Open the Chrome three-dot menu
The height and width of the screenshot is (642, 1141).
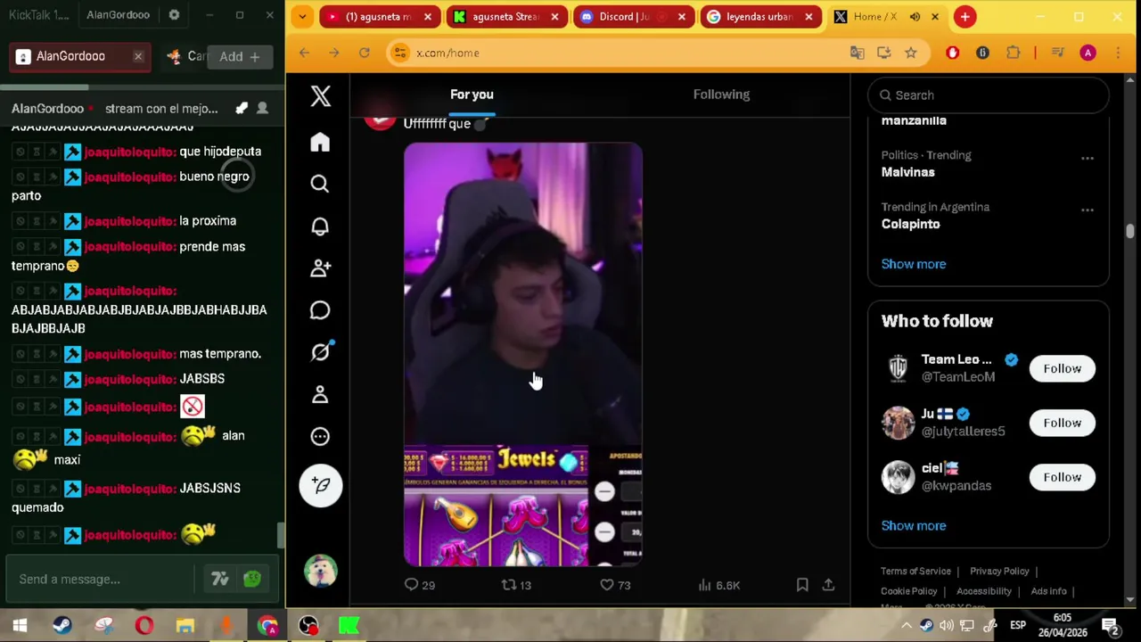click(1118, 53)
